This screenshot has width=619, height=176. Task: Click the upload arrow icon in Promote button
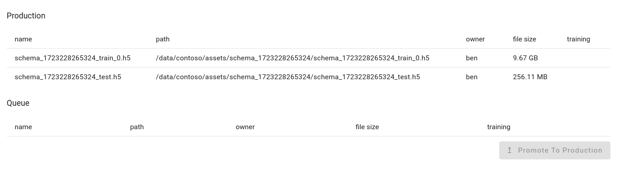[x=510, y=150]
